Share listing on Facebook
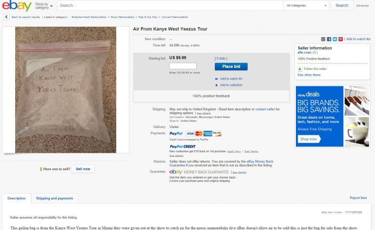The image size is (375, 230). point(329,39)
